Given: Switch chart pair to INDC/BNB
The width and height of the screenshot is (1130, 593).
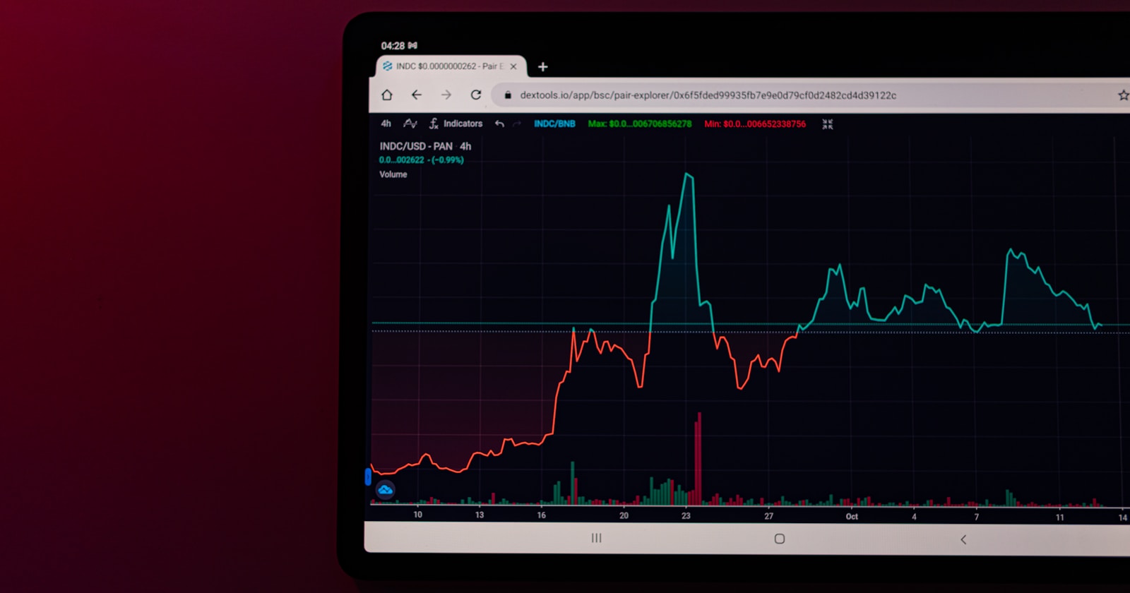Looking at the screenshot, I should [554, 124].
